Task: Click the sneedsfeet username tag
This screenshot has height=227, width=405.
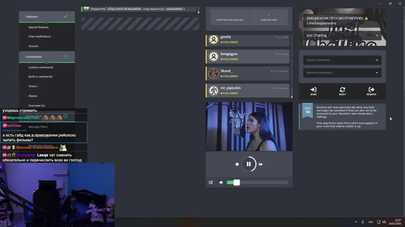Action: 174,9
